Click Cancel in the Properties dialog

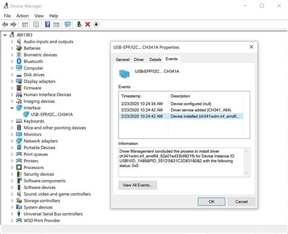click(x=241, y=201)
